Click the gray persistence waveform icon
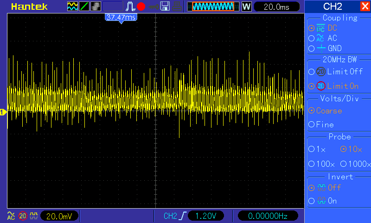Image resolution: width=371 pixels, height=223 pixels. click(x=96, y=7)
